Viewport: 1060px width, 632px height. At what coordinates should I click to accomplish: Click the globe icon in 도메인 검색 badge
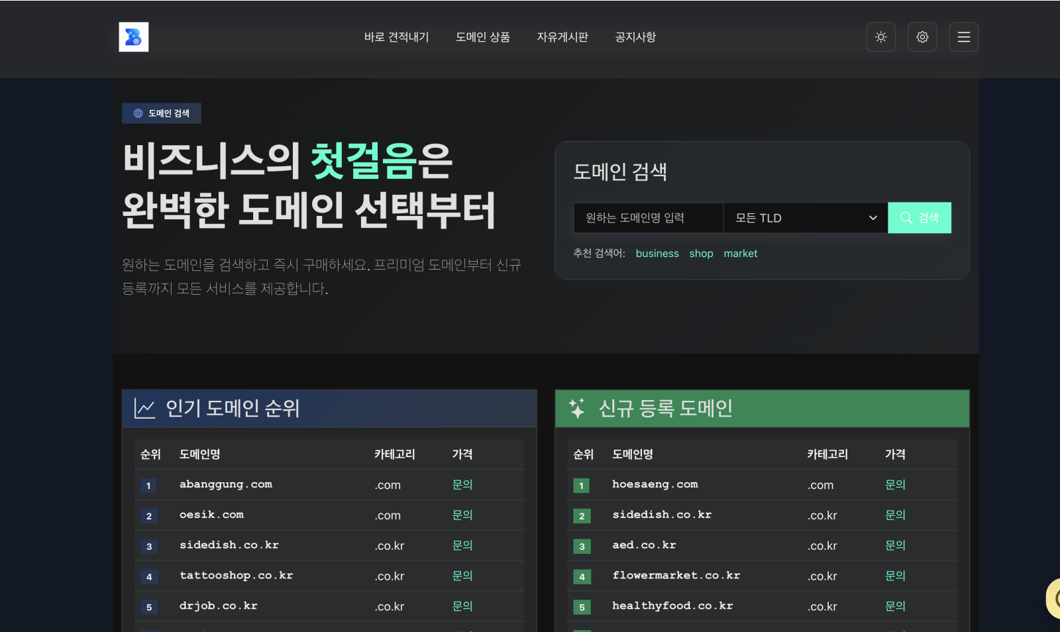pos(138,113)
